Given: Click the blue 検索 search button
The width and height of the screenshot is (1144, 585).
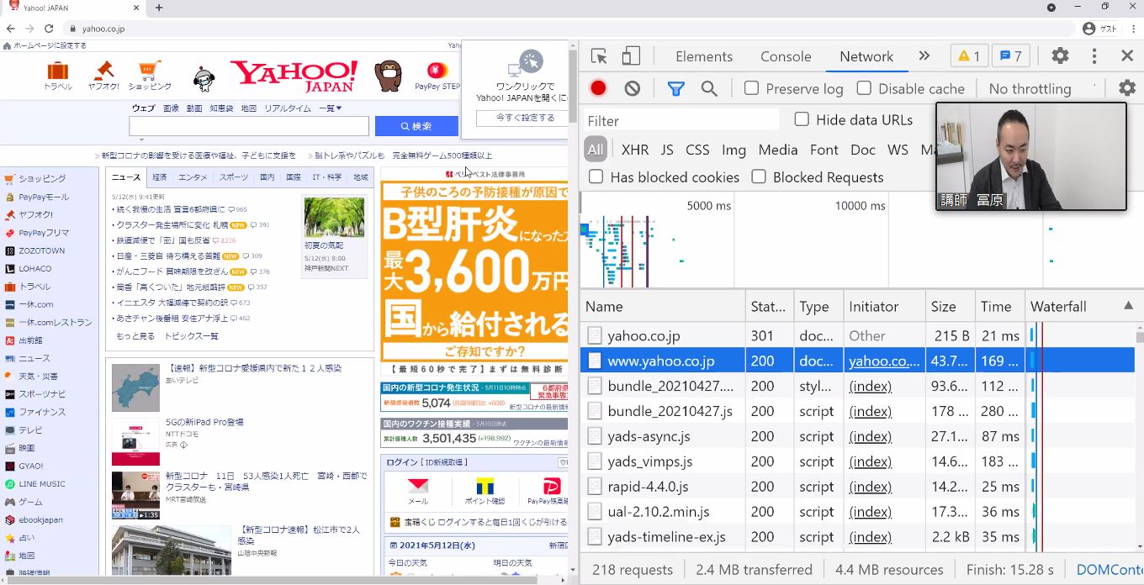Looking at the screenshot, I should pyautogui.click(x=416, y=126).
